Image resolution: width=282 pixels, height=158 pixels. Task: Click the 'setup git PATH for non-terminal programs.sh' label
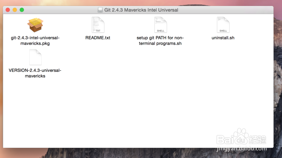point(160,40)
